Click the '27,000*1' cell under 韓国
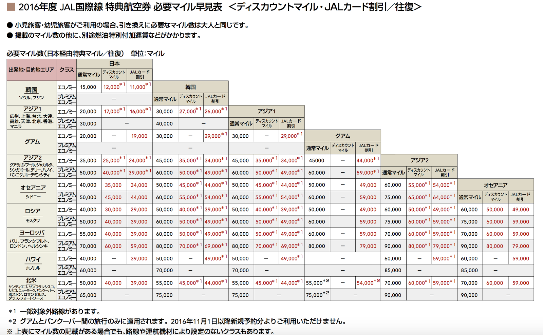The image size is (543, 335). tap(190, 111)
